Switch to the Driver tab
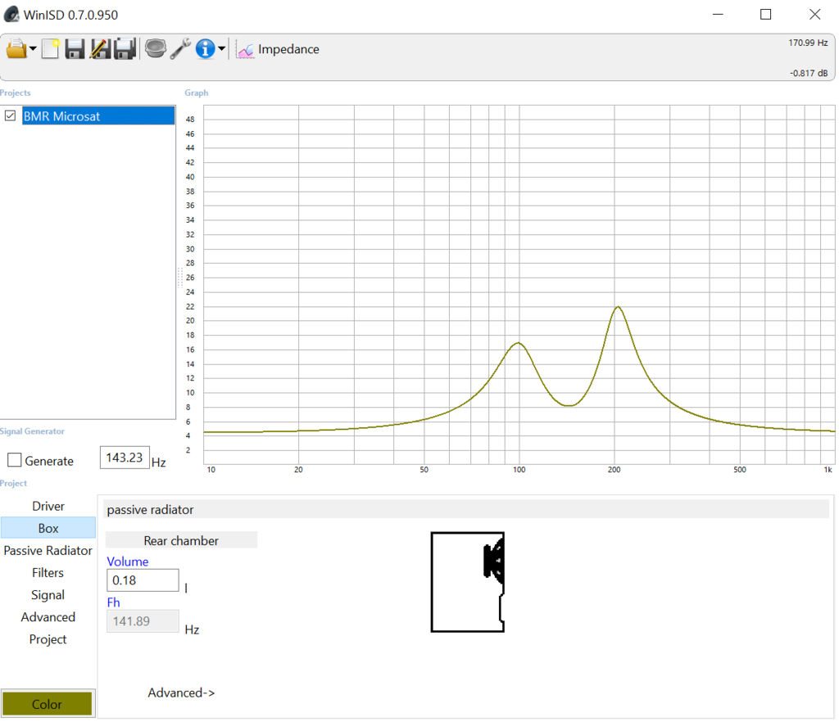Viewport: 839px width, 722px height. pyautogui.click(x=48, y=506)
